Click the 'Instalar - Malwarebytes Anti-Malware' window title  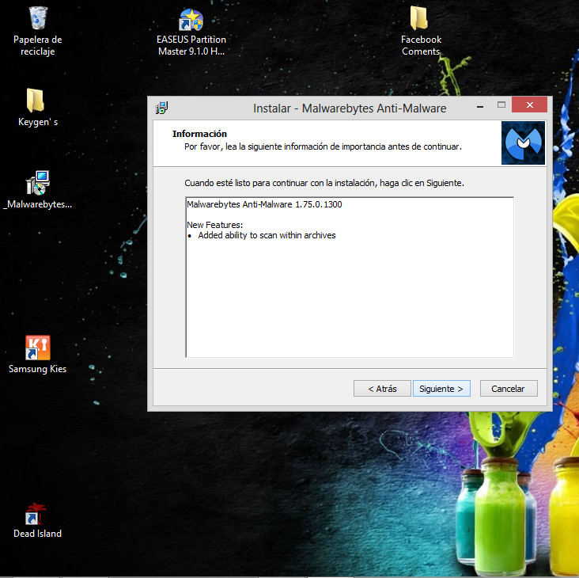(350, 108)
